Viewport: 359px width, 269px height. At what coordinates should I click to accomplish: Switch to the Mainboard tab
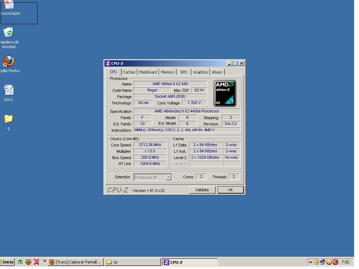point(148,72)
